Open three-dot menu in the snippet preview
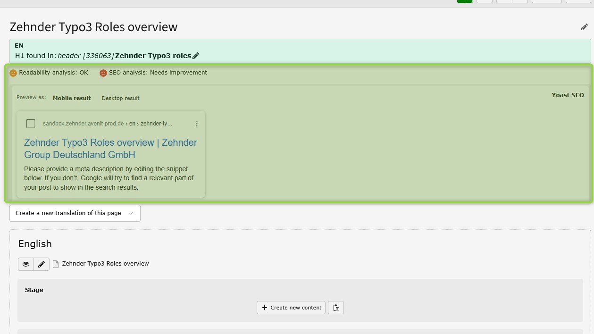The height and width of the screenshot is (334, 594). click(197, 124)
